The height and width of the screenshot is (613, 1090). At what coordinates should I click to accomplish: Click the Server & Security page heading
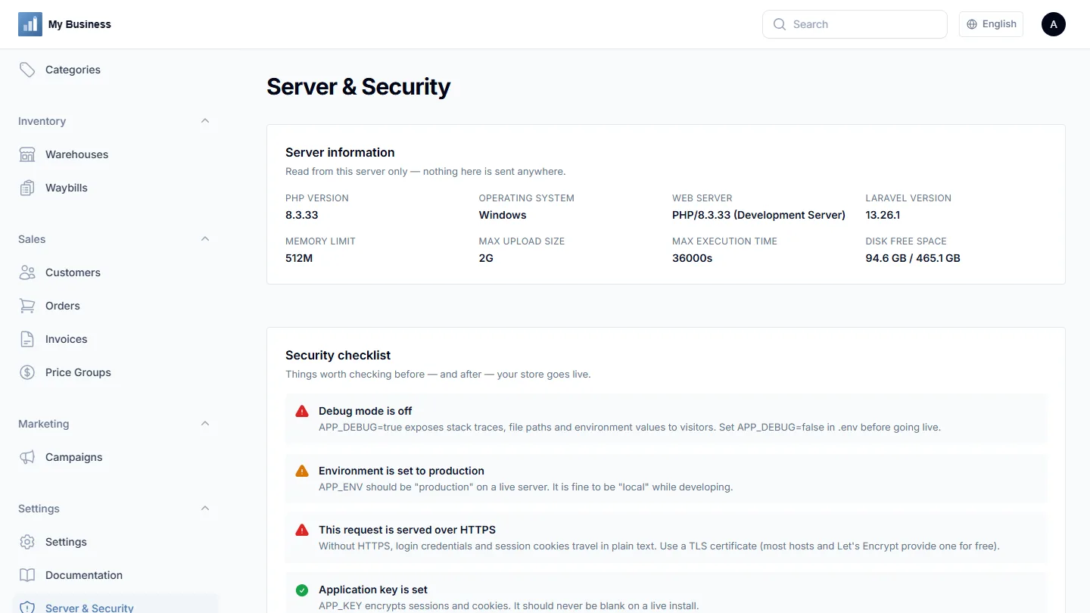(358, 87)
